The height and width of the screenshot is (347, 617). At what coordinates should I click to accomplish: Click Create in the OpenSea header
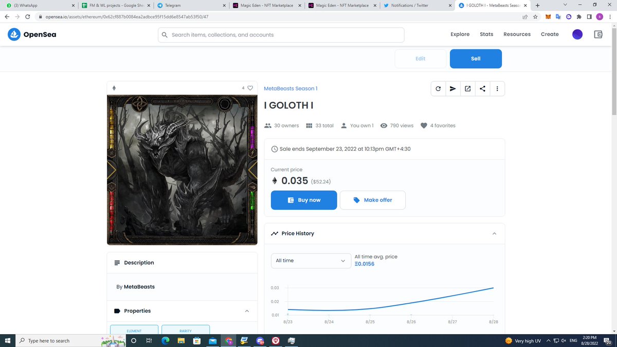[550, 34]
